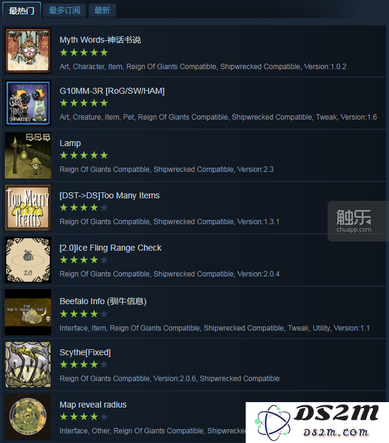Open the Myth Words mod thumbnail
Viewport: 389px width, 443px height.
(28, 51)
